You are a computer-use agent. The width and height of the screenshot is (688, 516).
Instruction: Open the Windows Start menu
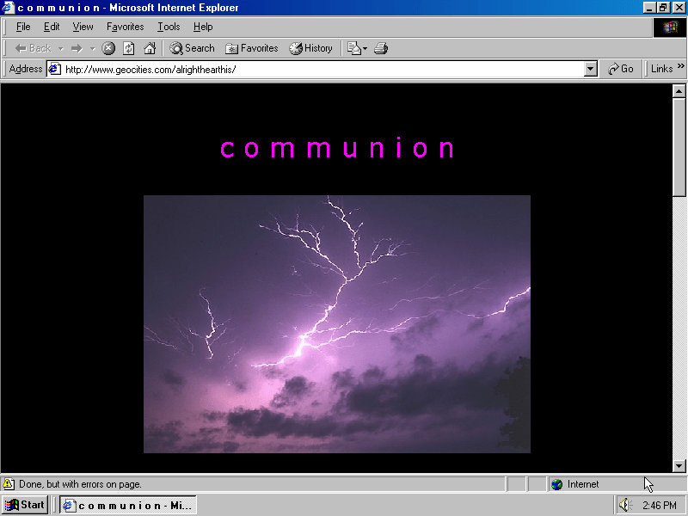pos(25,505)
